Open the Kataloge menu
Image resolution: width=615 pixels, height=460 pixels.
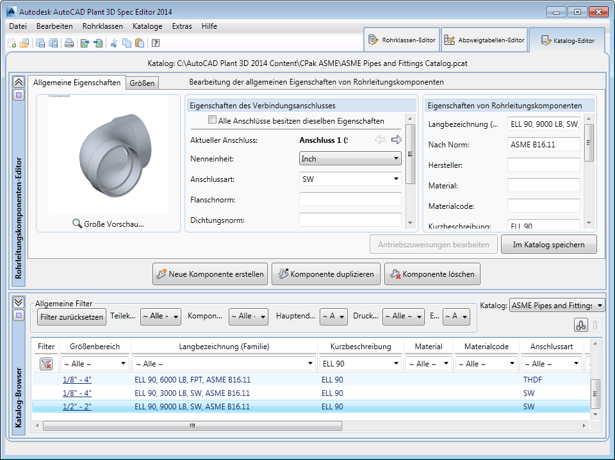(x=147, y=26)
